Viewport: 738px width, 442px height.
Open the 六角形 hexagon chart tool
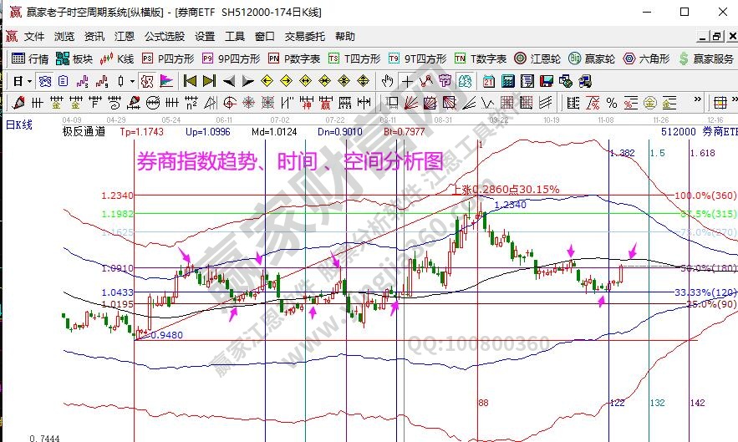click(x=647, y=58)
